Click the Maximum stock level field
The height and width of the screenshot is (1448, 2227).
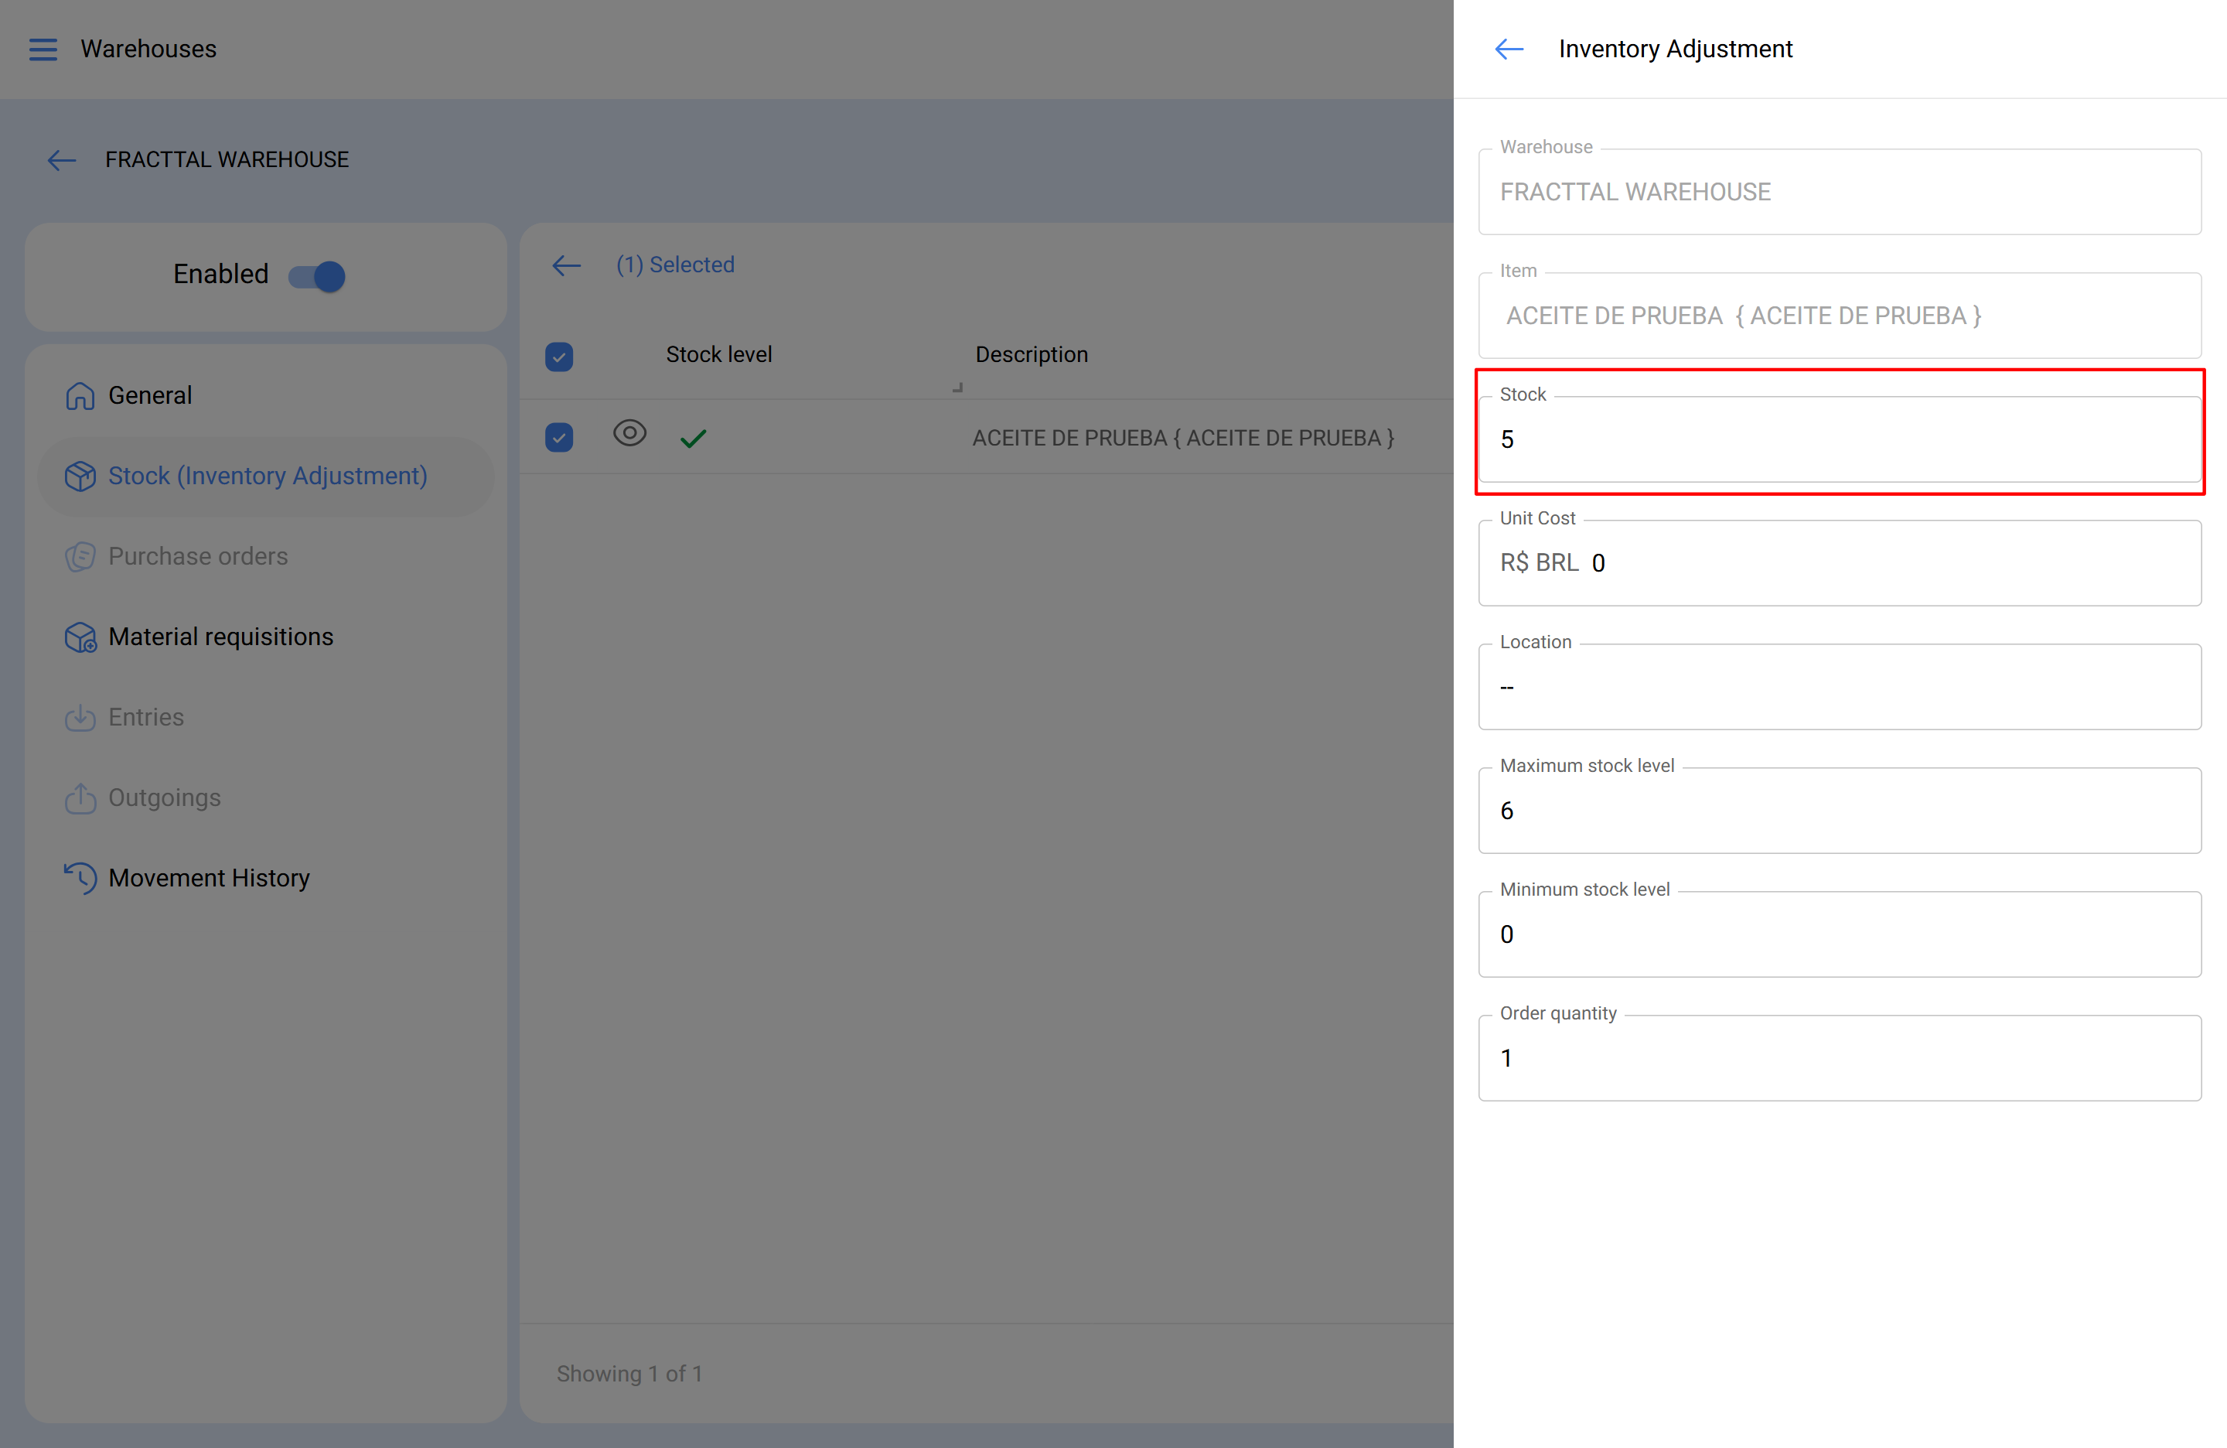pos(1839,811)
